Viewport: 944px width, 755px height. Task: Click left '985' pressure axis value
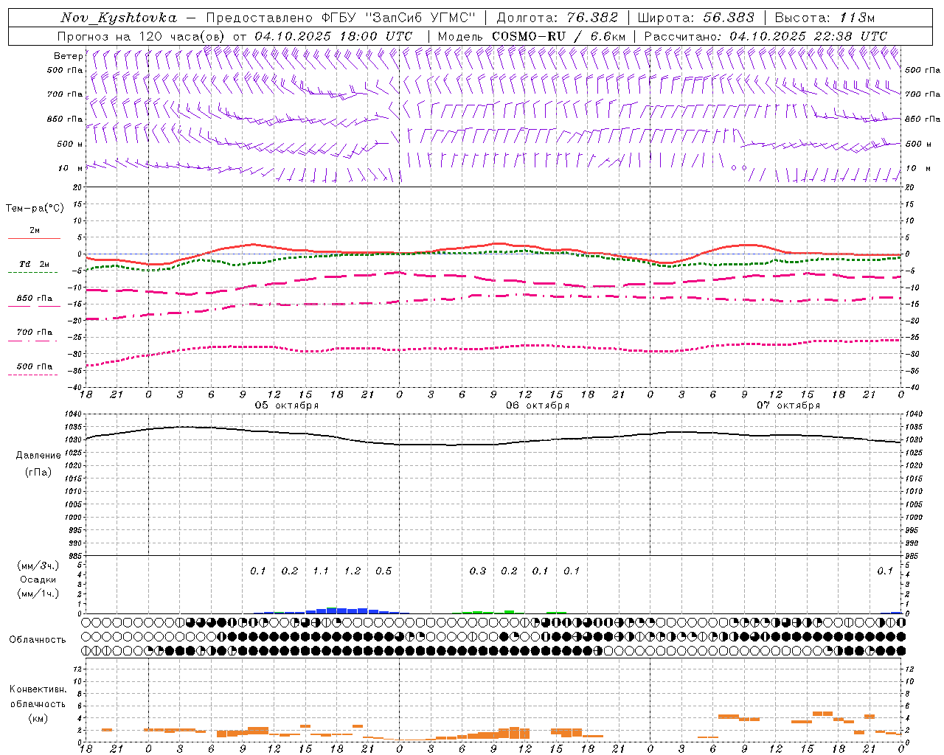pyautogui.click(x=74, y=556)
